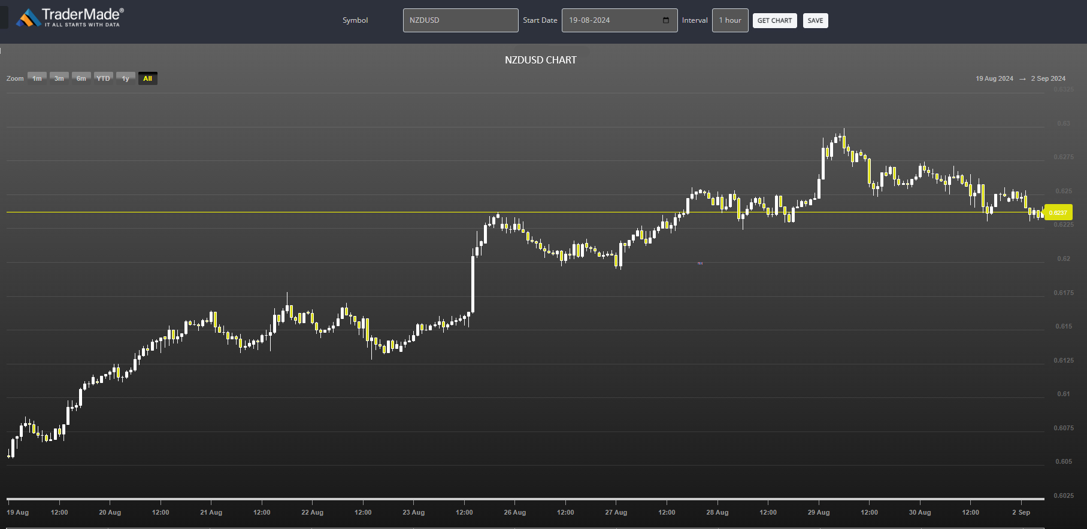This screenshot has height=529, width=1087.
Task: Click the 0.6275 y-axis price label
Action: (1064, 157)
